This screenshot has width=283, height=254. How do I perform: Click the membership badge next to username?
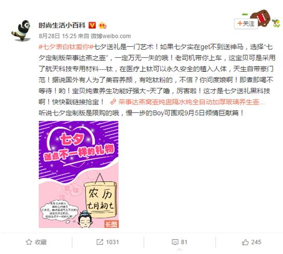coord(102,26)
